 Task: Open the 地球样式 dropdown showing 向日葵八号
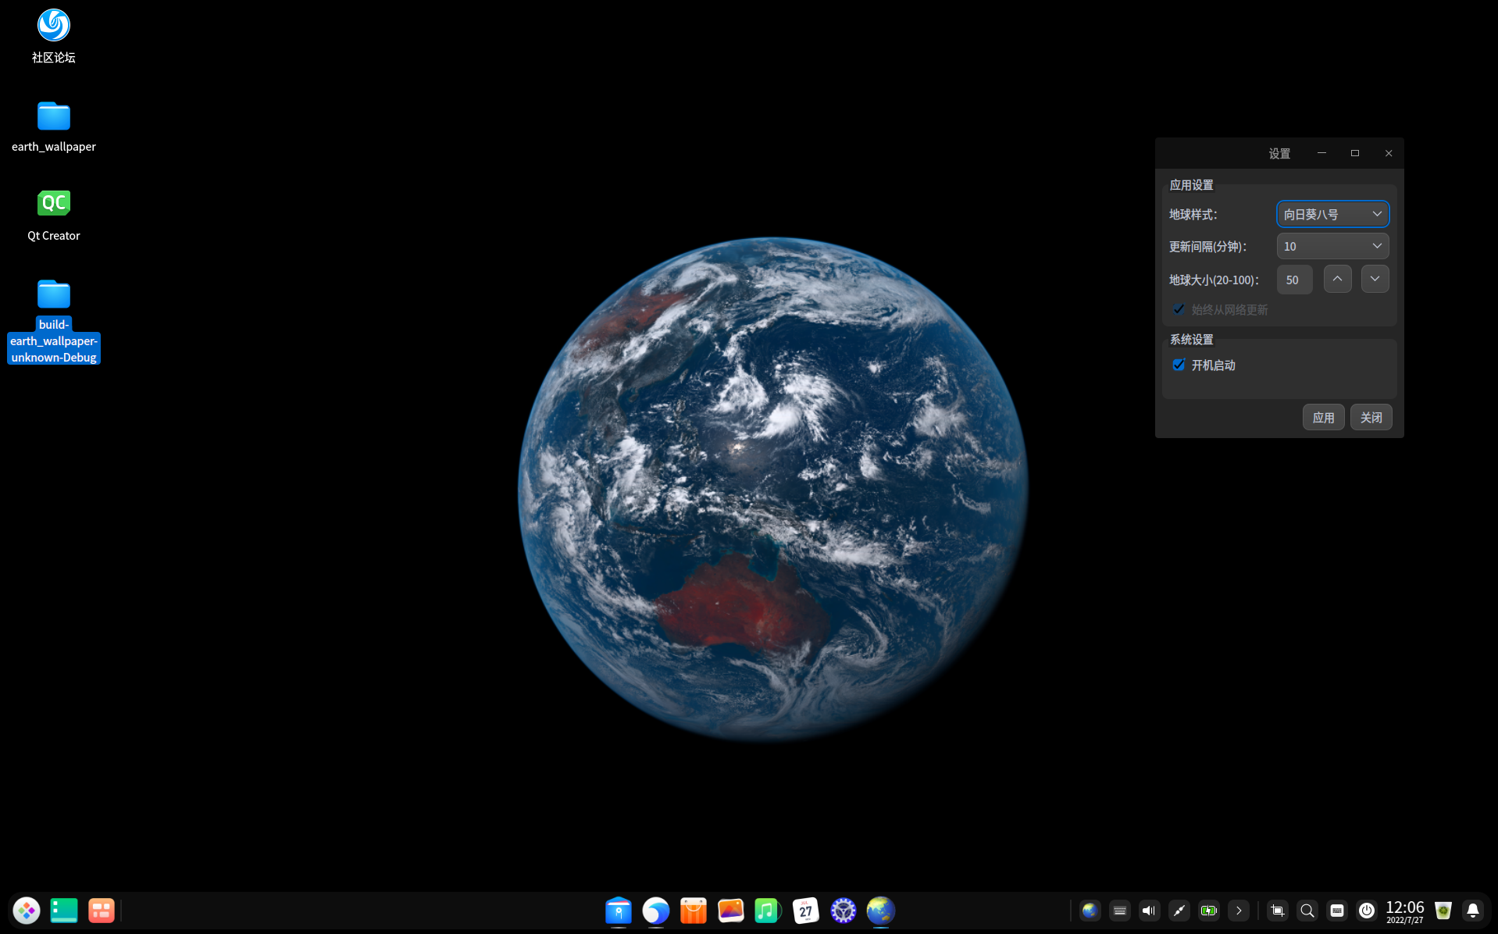pos(1332,214)
